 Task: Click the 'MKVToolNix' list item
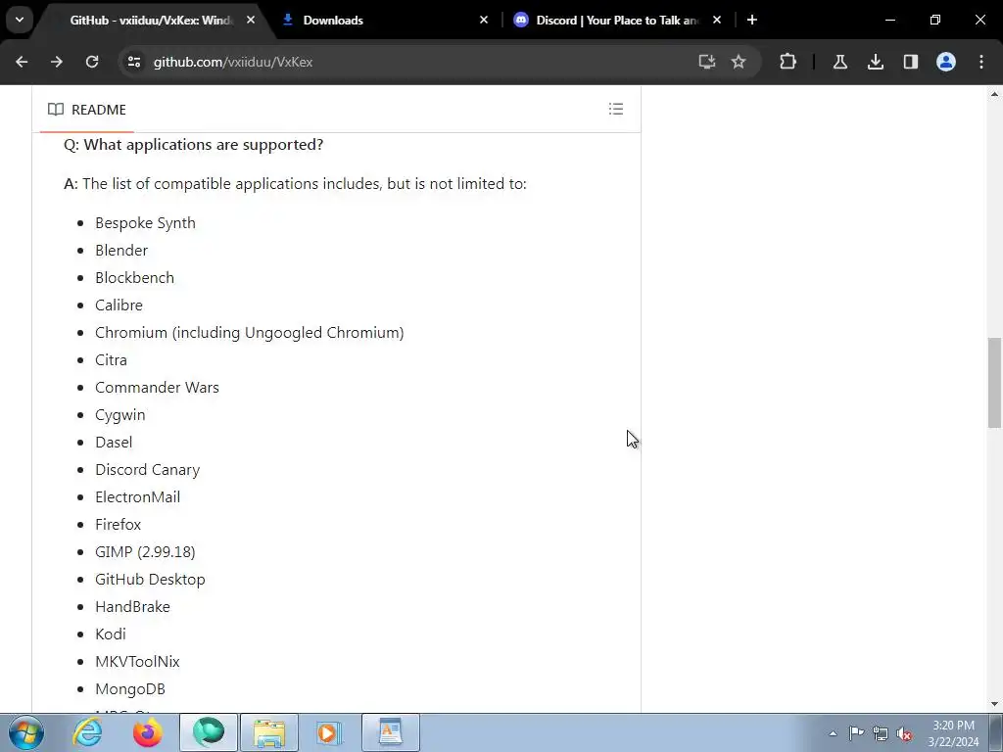click(137, 662)
